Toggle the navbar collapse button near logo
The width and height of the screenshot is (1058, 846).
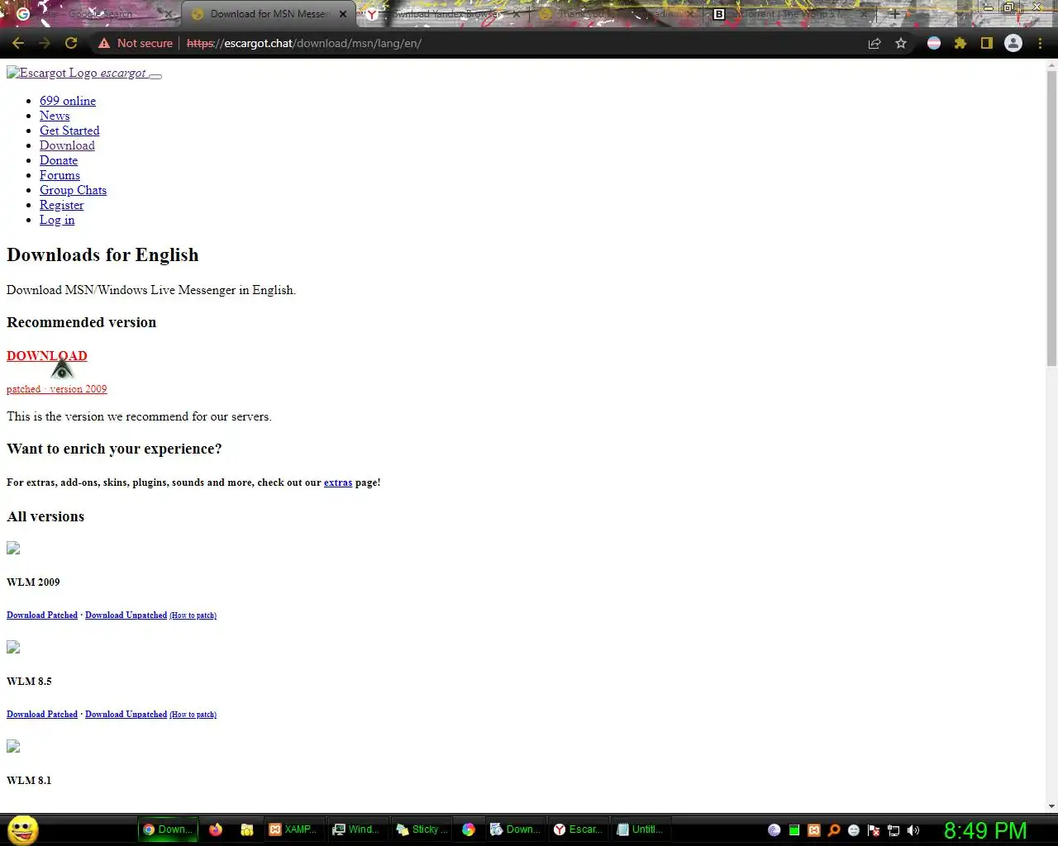point(155,75)
